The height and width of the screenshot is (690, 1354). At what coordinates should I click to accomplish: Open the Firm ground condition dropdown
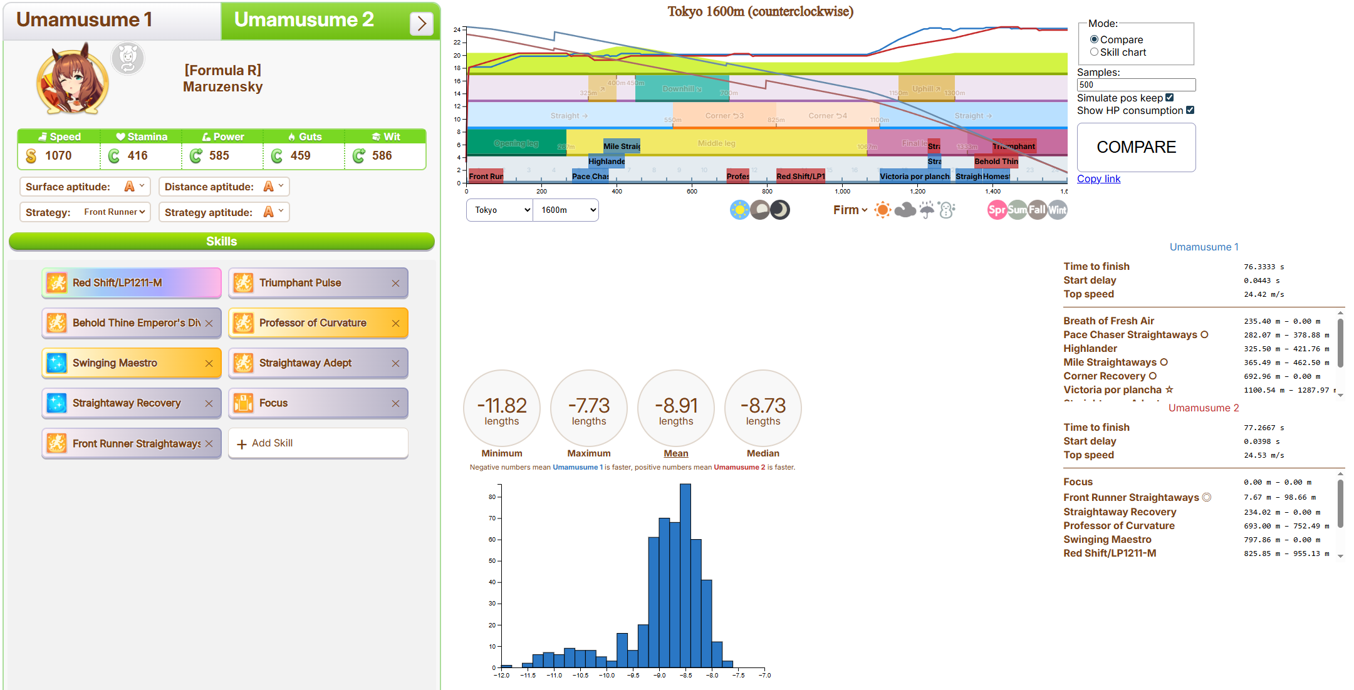pyautogui.click(x=850, y=210)
